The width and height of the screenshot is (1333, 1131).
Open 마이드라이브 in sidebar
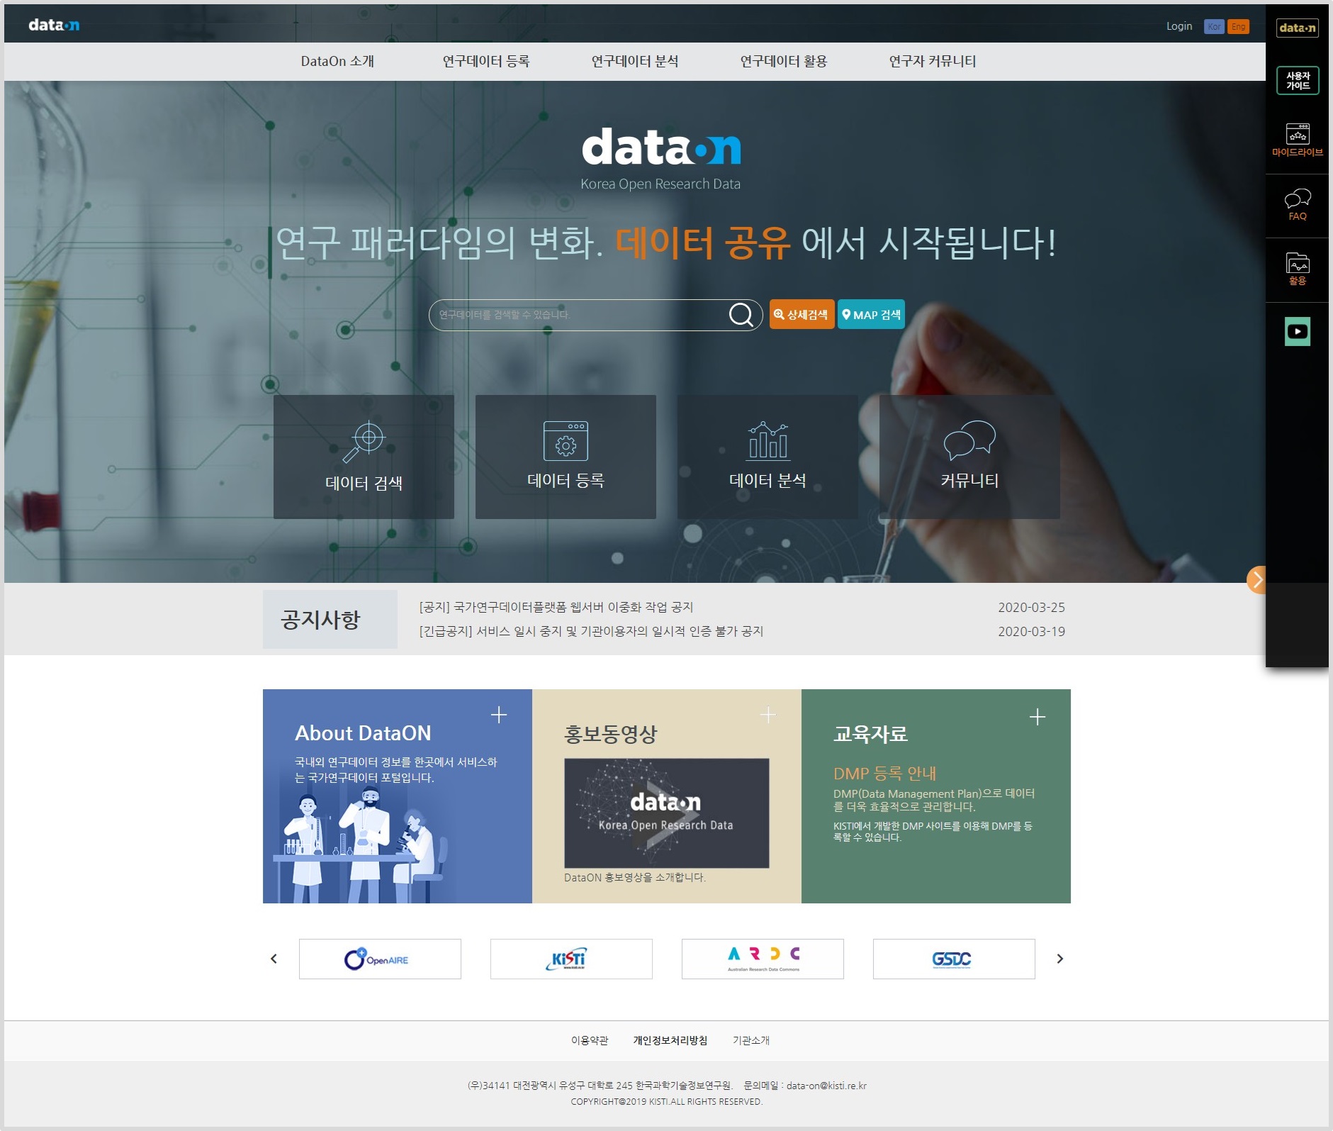[1298, 140]
